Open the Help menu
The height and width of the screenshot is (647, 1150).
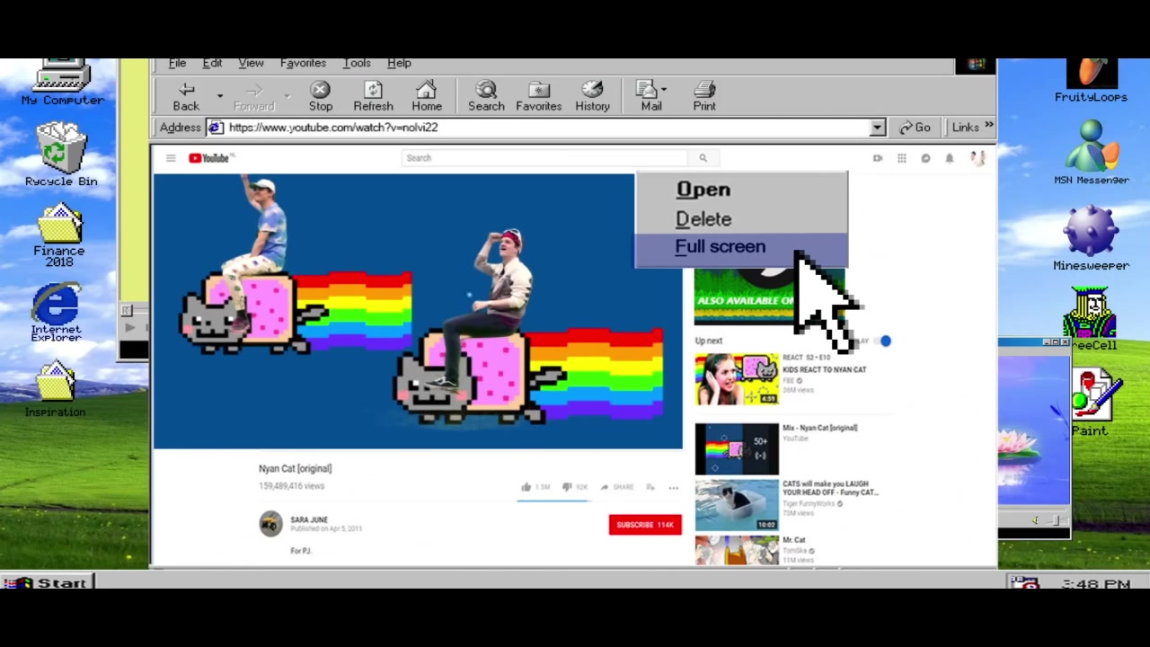(399, 63)
